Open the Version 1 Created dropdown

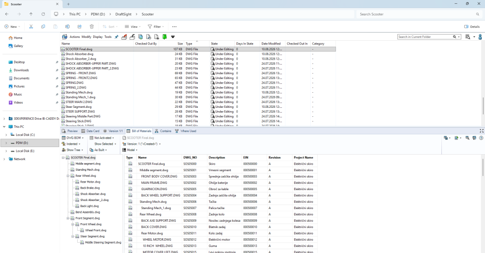click(x=142, y=144)
